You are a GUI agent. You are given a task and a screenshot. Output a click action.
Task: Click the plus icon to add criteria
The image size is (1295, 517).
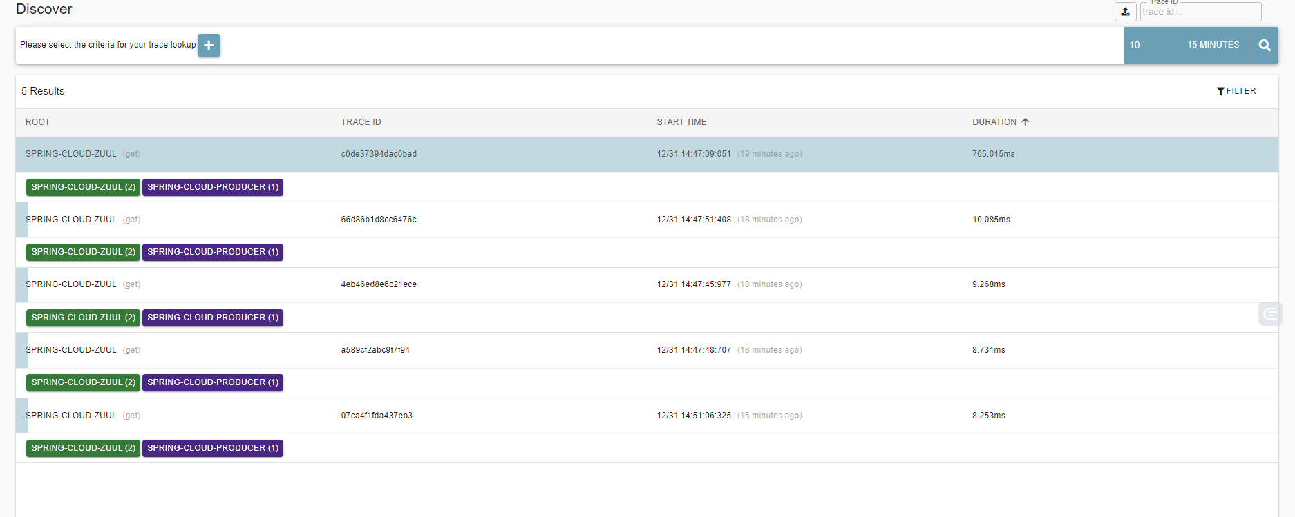click(209, 46)
